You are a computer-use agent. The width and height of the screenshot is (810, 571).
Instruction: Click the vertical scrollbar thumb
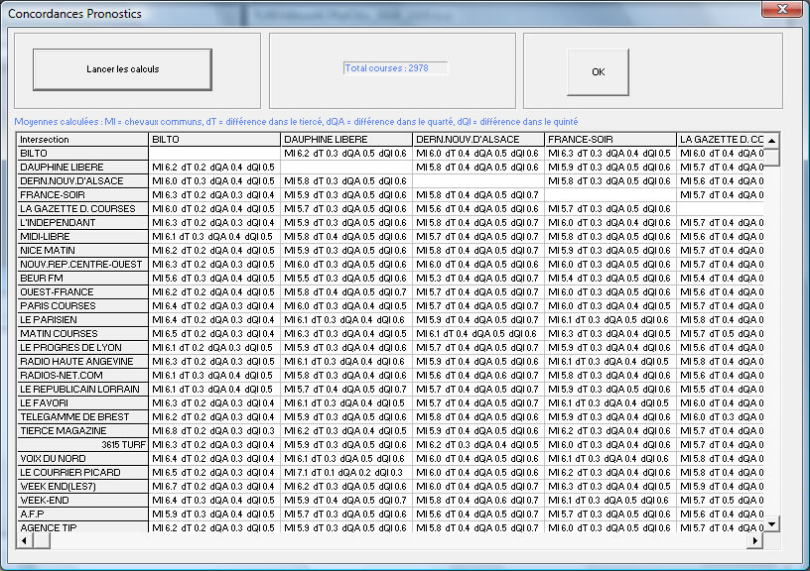tap(771, 157)
